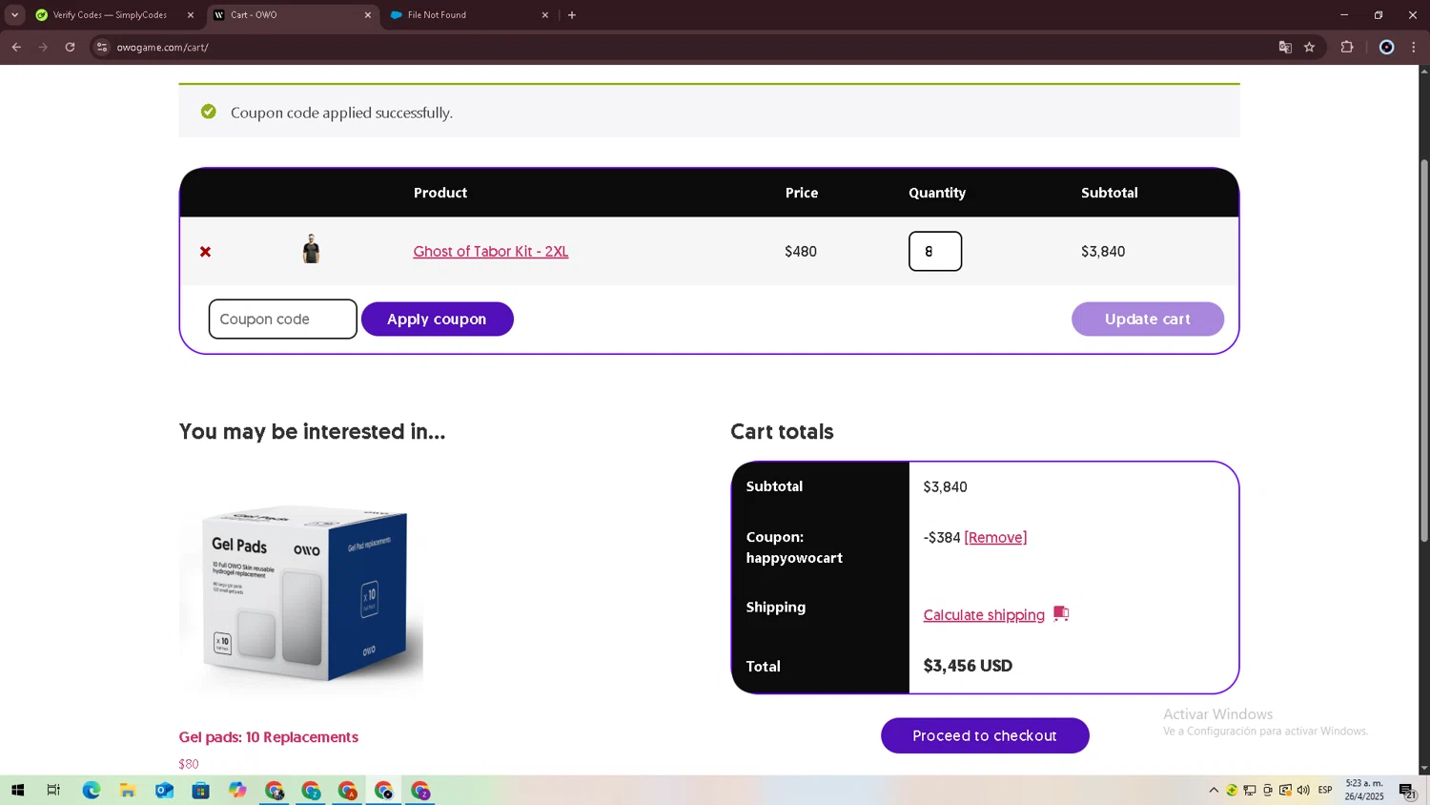This screenshot has width=1430, height=805.
Task: Switch to File Not Found tab
Action: (x=437, y=15)
